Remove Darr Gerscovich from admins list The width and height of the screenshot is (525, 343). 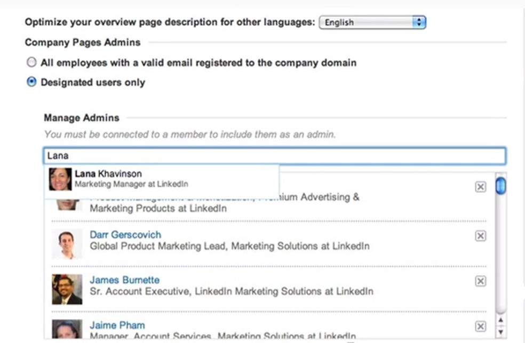point(480,236)
